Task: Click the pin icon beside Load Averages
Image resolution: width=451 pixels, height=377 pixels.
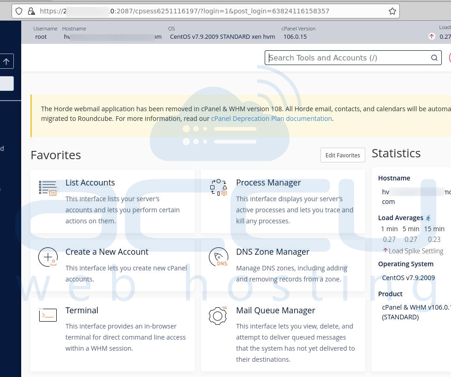Action: [428, 217]
